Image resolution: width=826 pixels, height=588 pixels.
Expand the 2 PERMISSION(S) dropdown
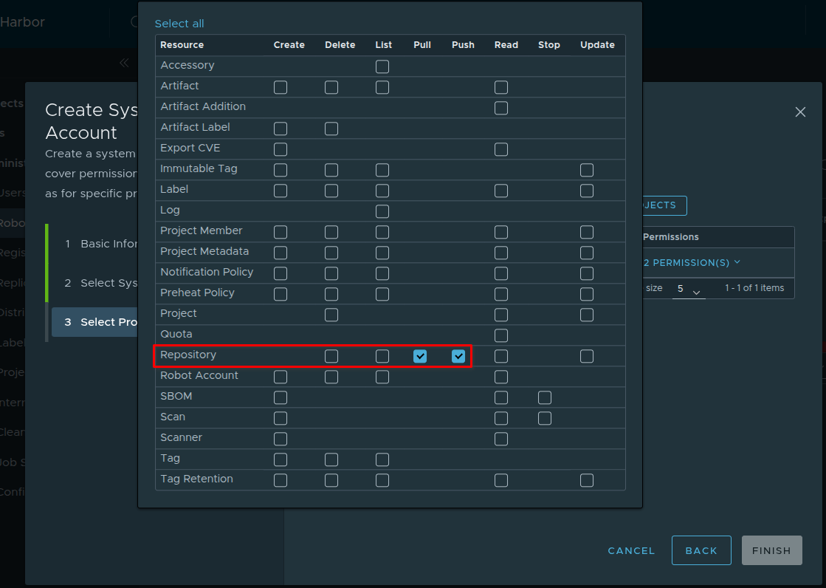(x=691, y=262)
